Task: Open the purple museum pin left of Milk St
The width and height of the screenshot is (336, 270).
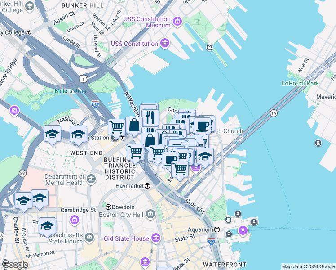Action: 145,262
